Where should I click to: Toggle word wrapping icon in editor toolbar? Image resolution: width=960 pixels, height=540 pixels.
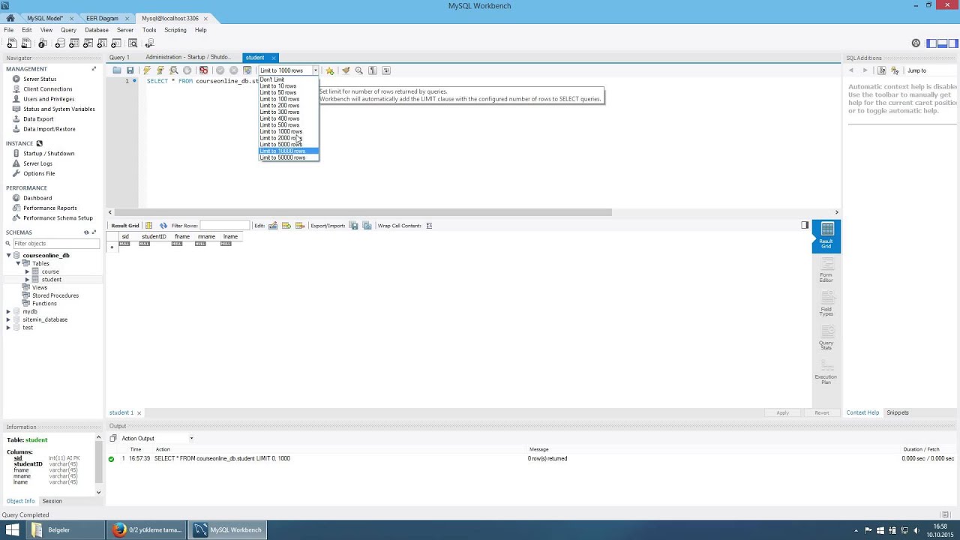point(386,70)
